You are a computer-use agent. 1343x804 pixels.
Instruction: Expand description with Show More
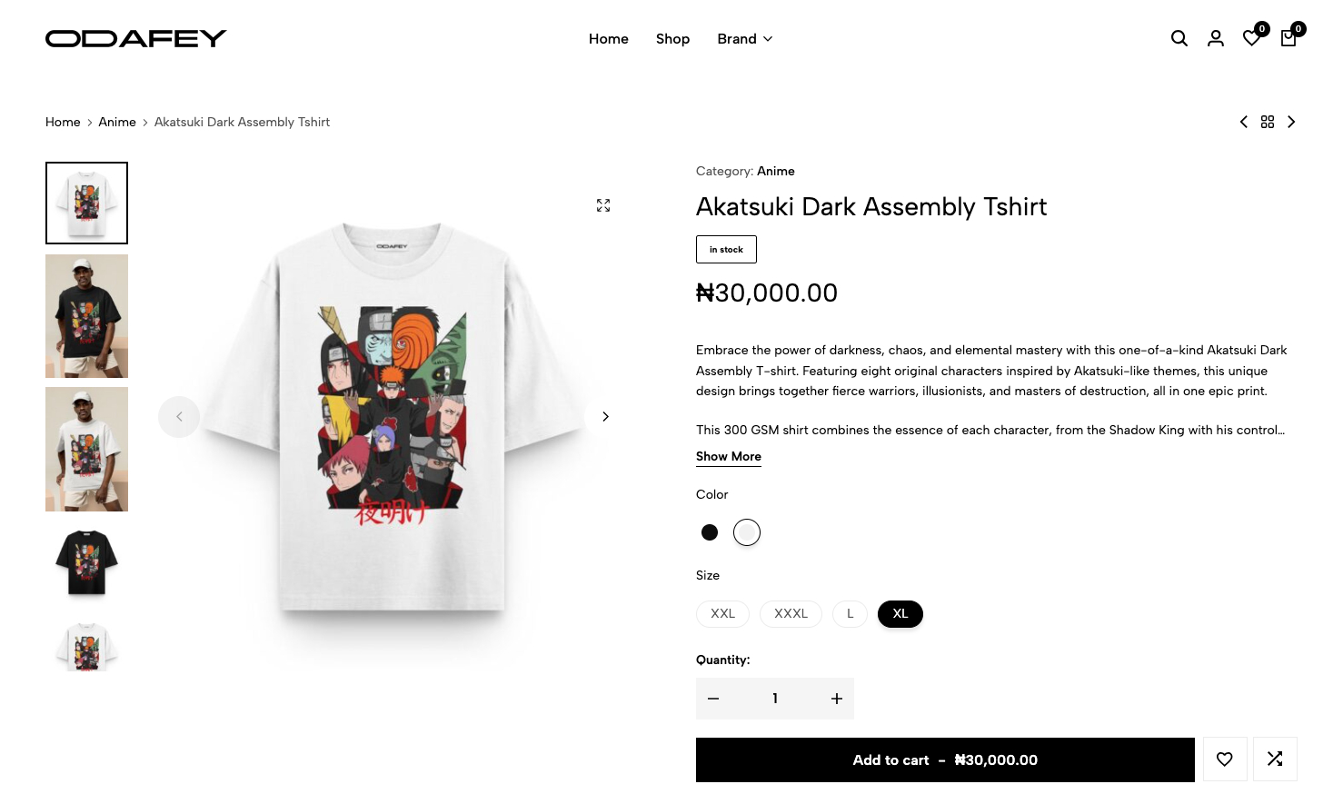[x=729, y=456]
